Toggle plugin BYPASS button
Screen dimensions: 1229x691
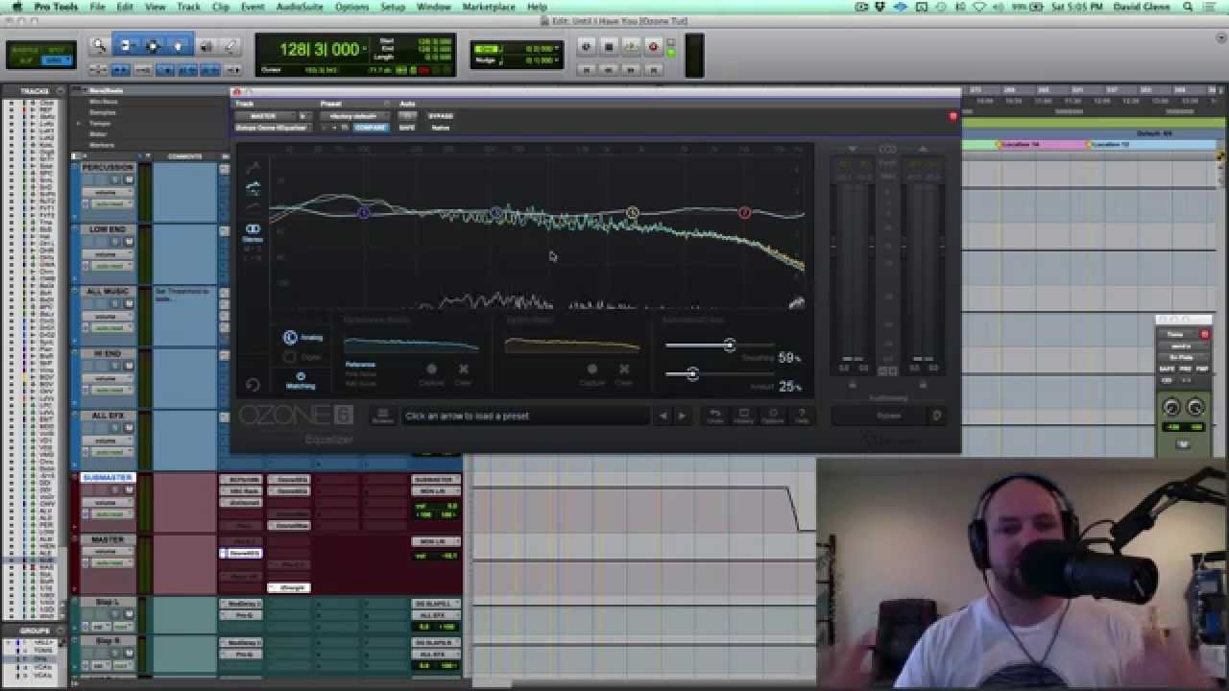click(440, 116)
